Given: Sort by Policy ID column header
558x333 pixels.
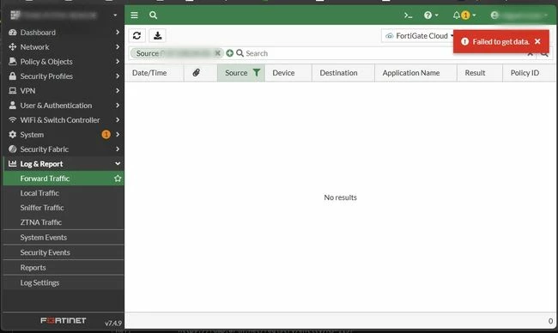Looking at the screenshot, I should pyautogui.click(x=529, y=73).
